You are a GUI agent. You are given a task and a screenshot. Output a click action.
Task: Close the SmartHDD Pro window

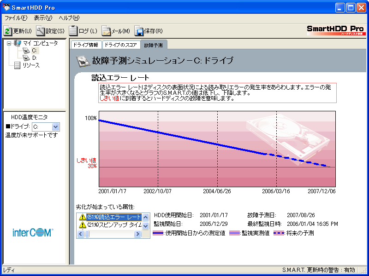tap(361, 8)
